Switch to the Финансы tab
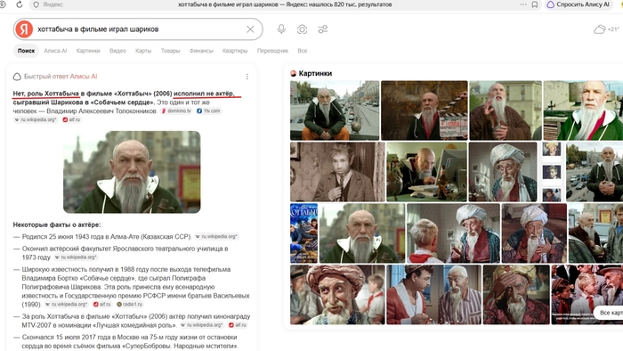 [201, 51]
